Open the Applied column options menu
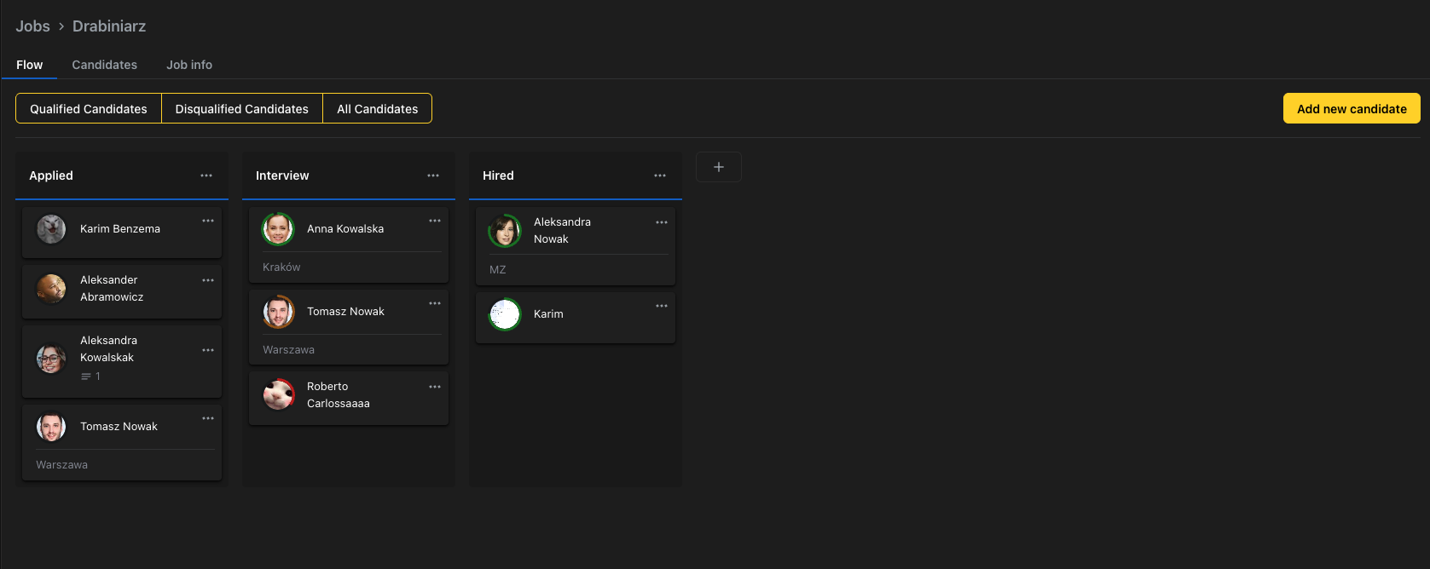The height and width of the screenshot is (569, 1430). coord(206,175)
